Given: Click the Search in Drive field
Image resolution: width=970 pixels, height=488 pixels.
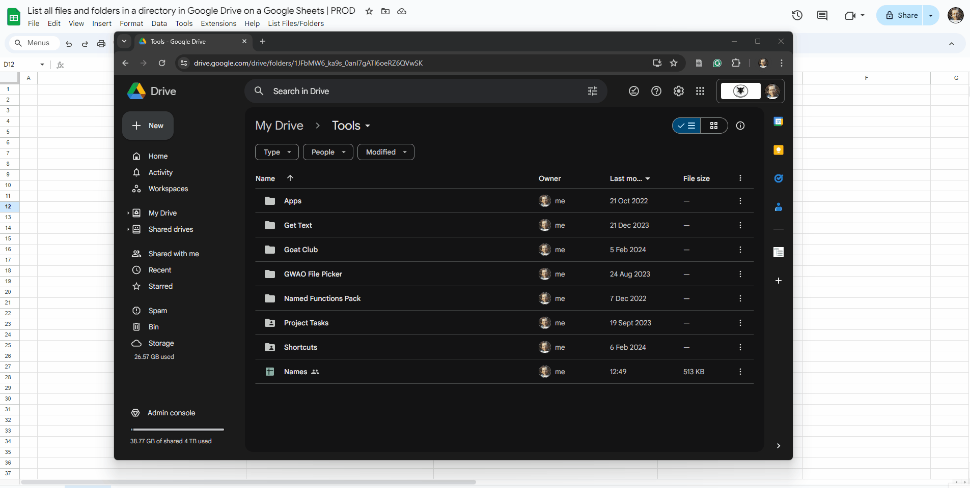Looking at the screenshot, I should [426, 91].
